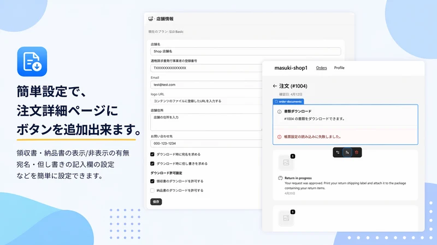
Task: Click the store info icon beside 店舗情報
Action: [151, 19]
